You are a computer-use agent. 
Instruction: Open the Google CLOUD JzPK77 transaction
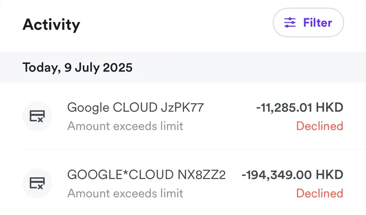(x=183, y=116)
